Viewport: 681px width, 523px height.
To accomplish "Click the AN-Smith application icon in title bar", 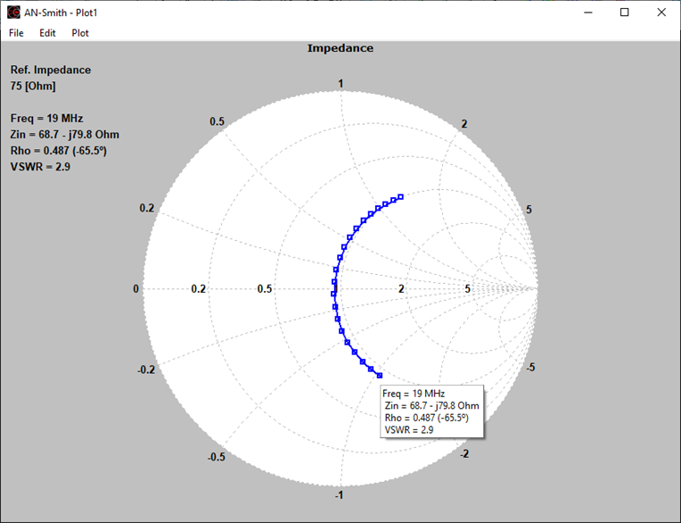I will [13, 12].
